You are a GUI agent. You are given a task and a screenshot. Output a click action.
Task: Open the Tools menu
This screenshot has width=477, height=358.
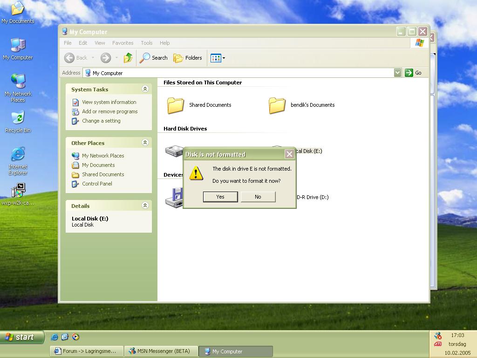[146, 43]
